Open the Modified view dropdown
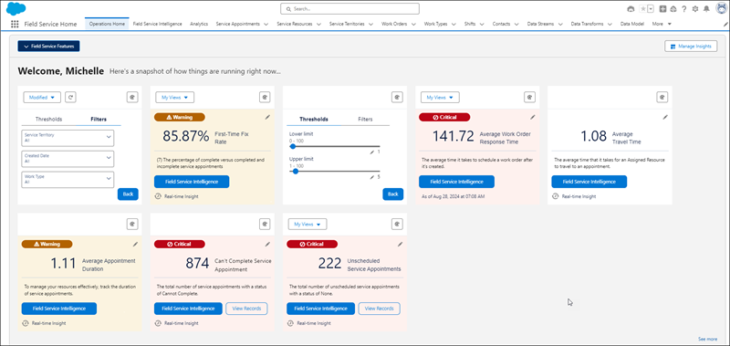This screenshot has width=730, height=346. pos(42,98)
